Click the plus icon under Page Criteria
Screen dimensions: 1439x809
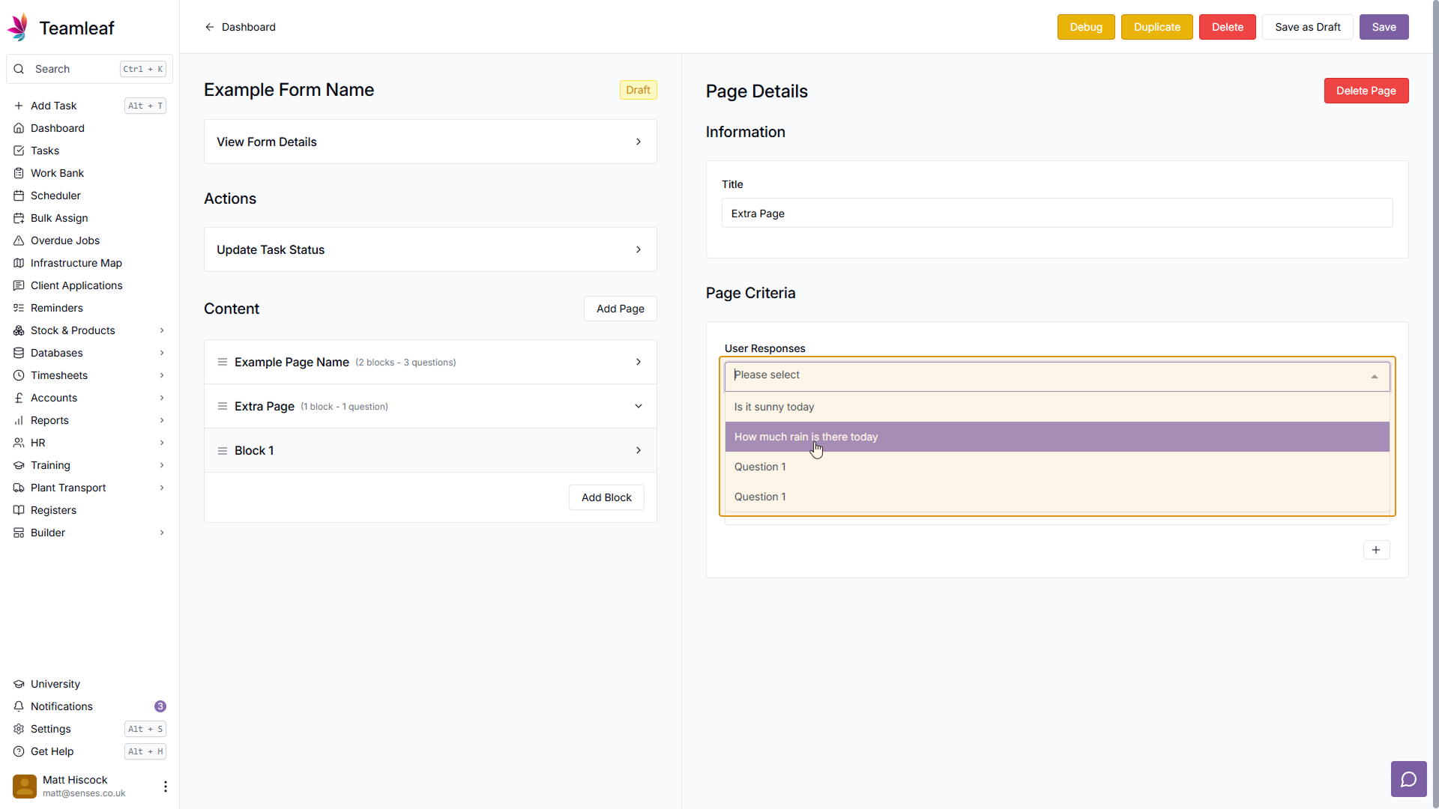(x=1375, y=550)
